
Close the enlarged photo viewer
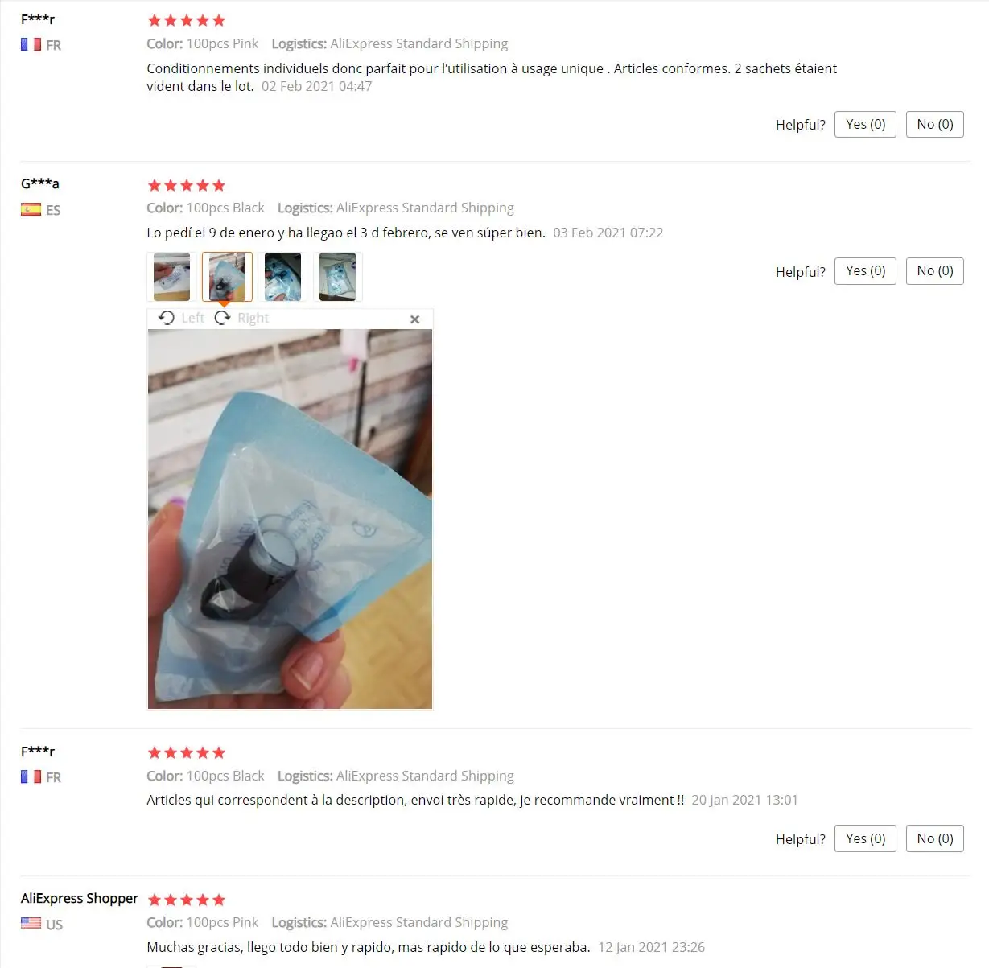point(415,319)
